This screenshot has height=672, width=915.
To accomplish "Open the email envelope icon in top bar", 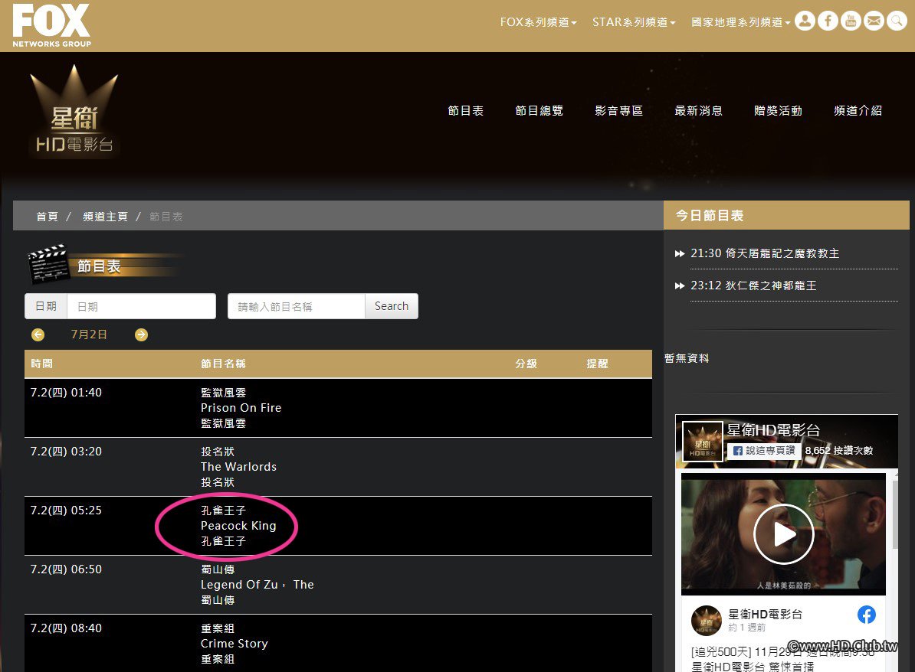I will click(x=874, y=21).
